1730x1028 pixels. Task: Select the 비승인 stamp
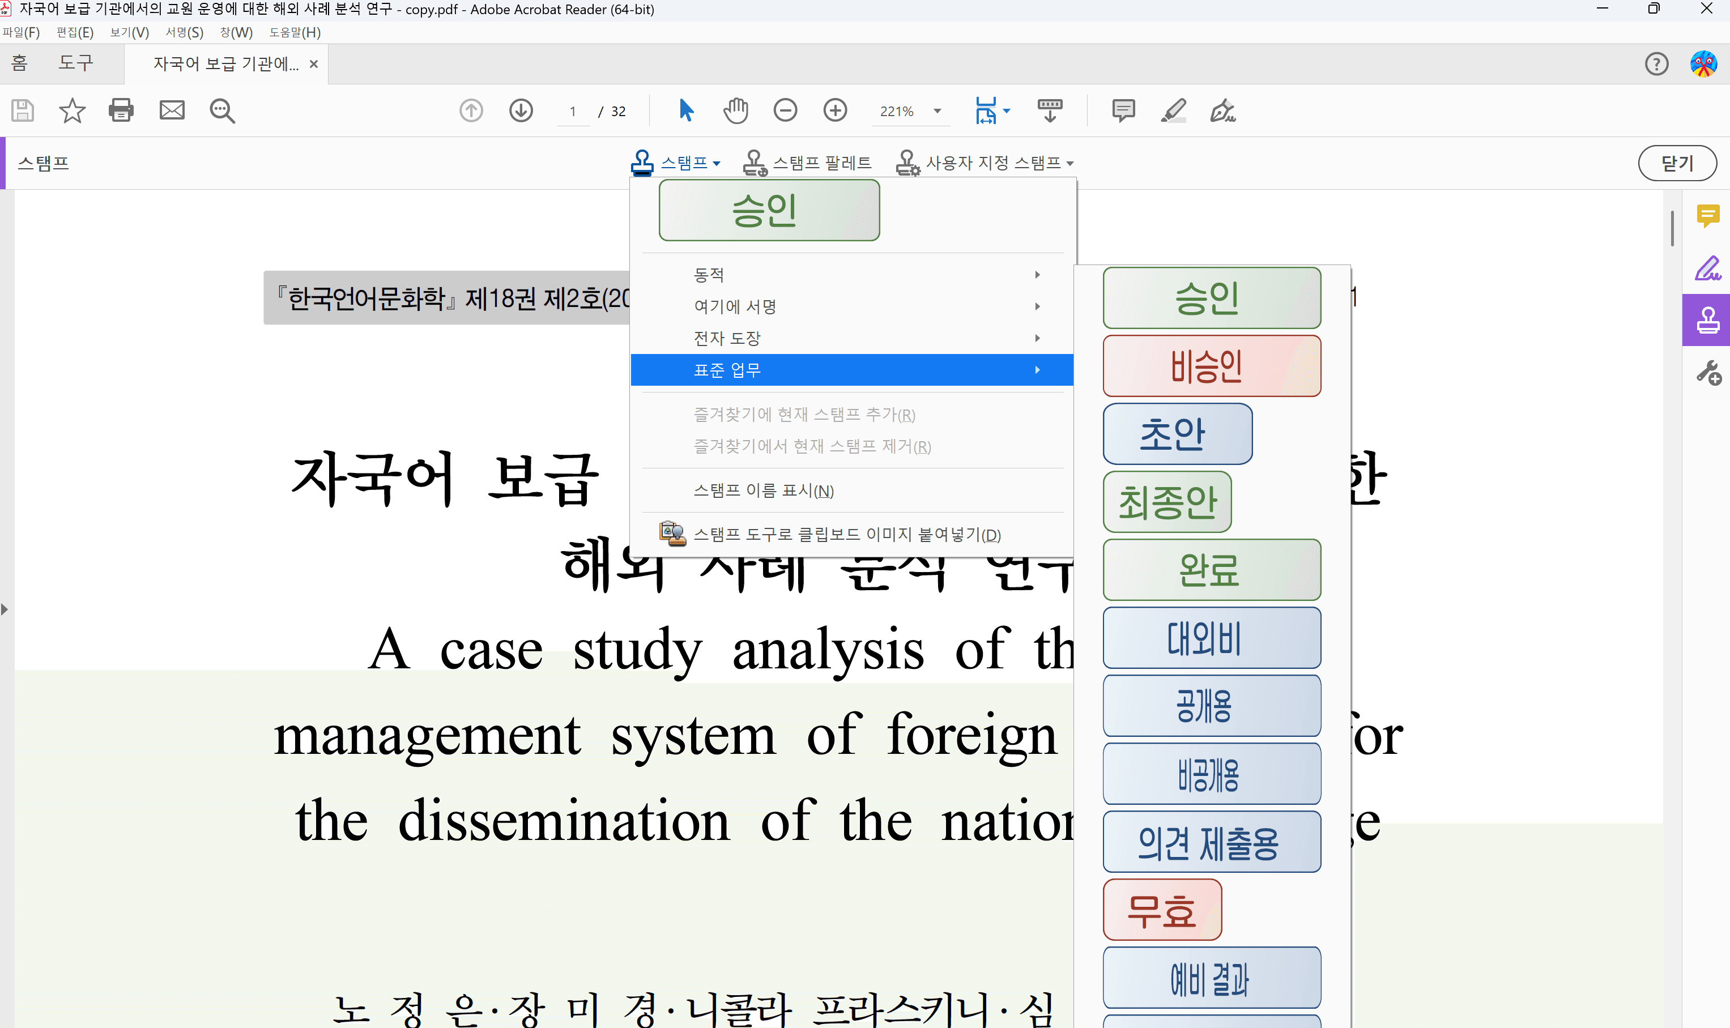[x=1212, y=366]
